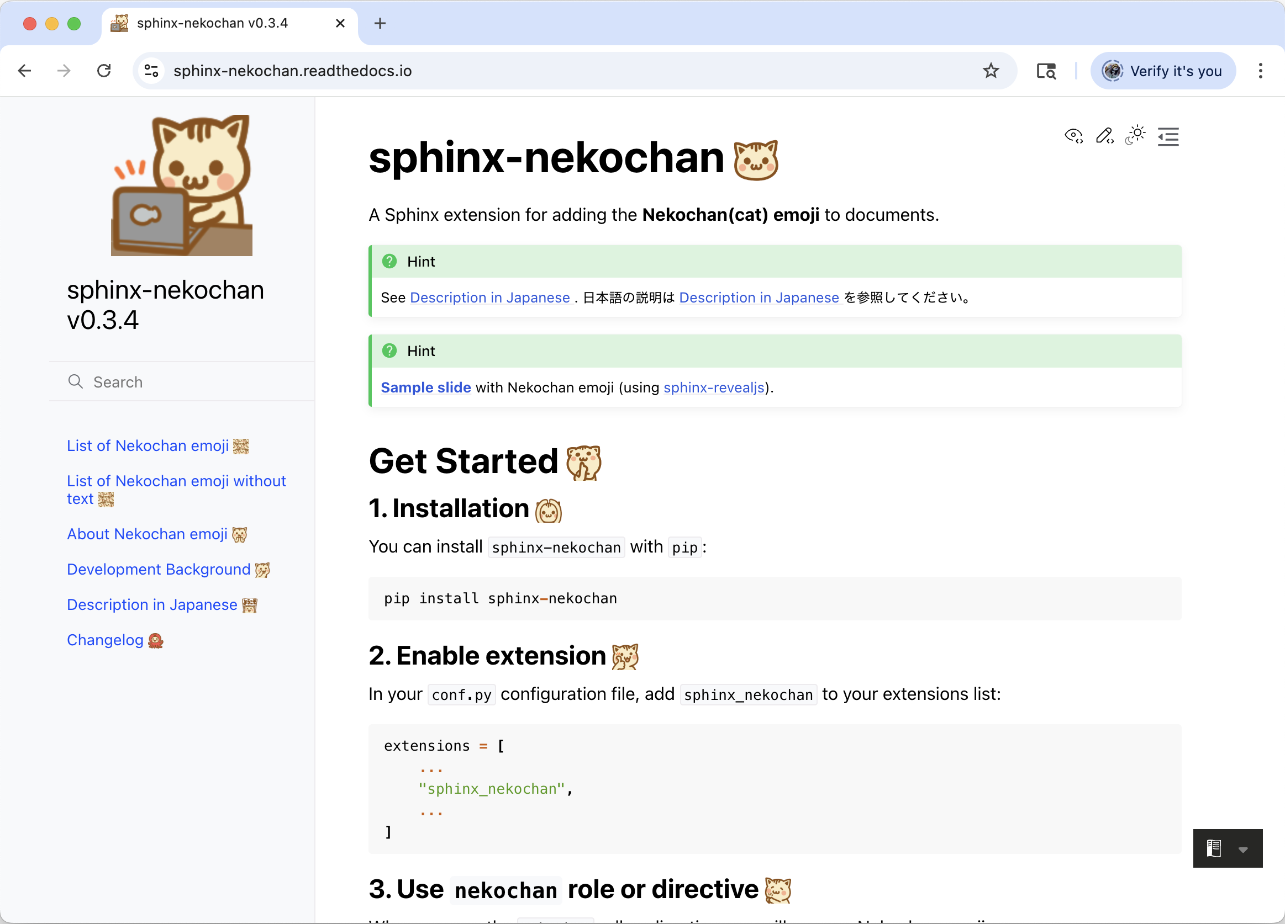The height and width of the screenshot is (924, 1285).
Task: Reload the current page
Action: [x=104, y=71]
